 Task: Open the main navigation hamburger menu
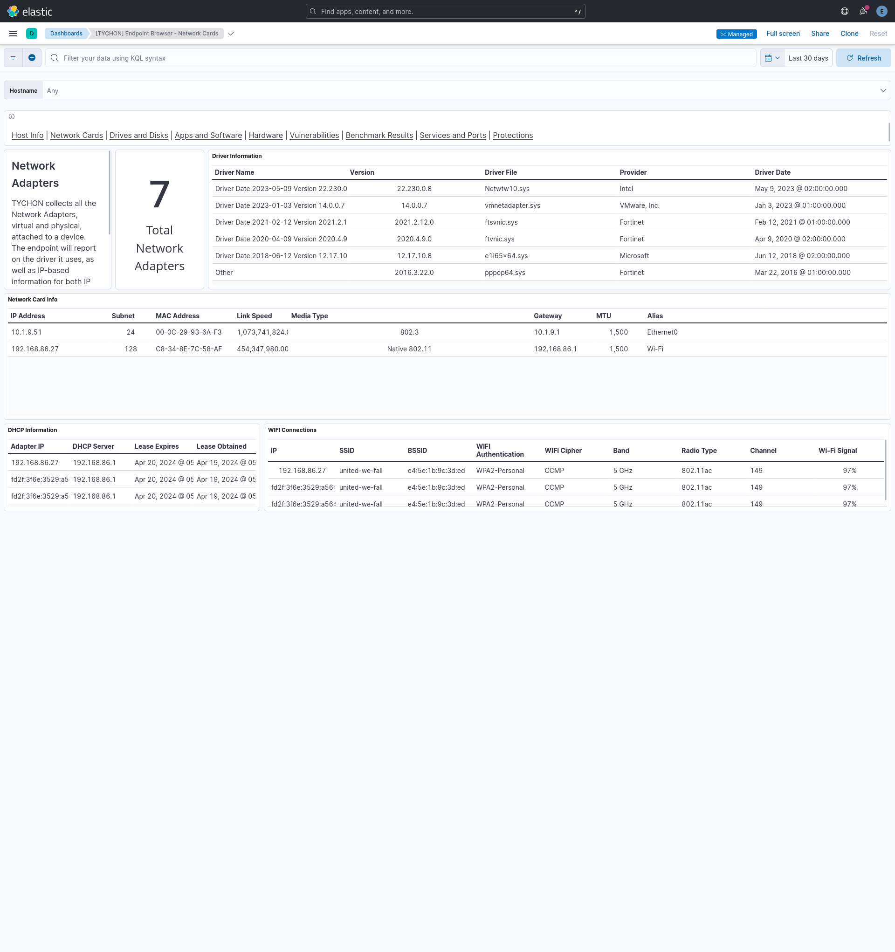pos(13,34)
